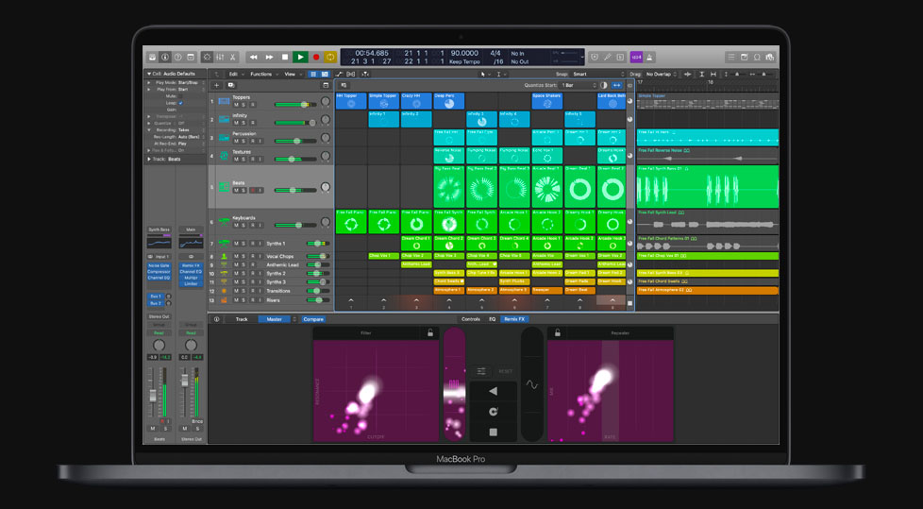This screenshot has width=923, height=509.
Task: Unlock the Filter XY pad lock icon
Action: click(430, 332)
